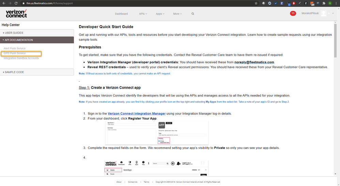
Task: Reload the page with the browser refresh icon
Action: point(16,3)
